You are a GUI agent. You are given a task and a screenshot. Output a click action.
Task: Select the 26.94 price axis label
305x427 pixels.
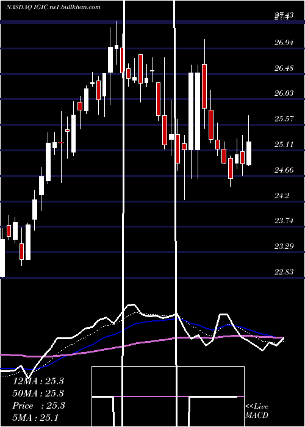(284, 43)
